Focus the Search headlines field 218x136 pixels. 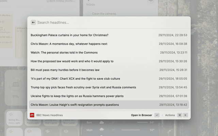(x=109, y=22)
